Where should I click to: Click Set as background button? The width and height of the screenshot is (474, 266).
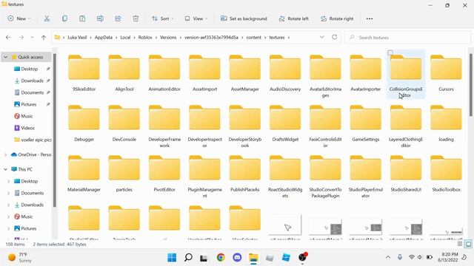[x=244, y=18]
